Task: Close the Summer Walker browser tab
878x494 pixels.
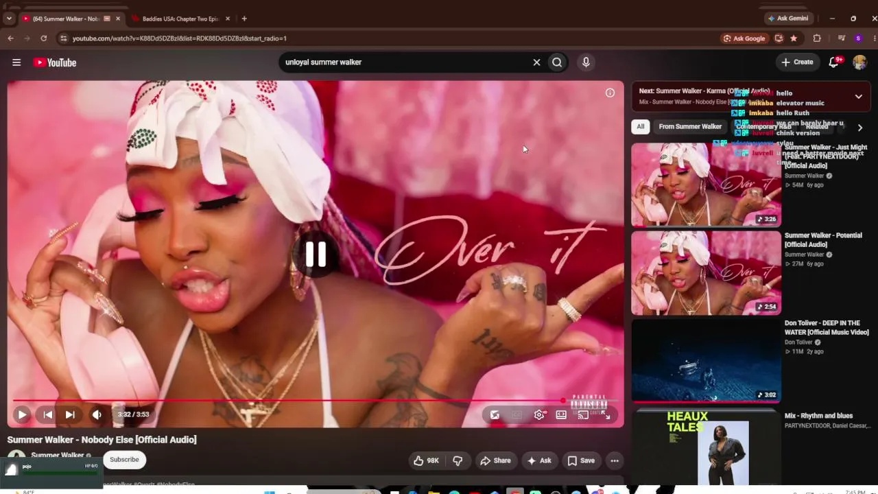Action: (x=117, y=19)
